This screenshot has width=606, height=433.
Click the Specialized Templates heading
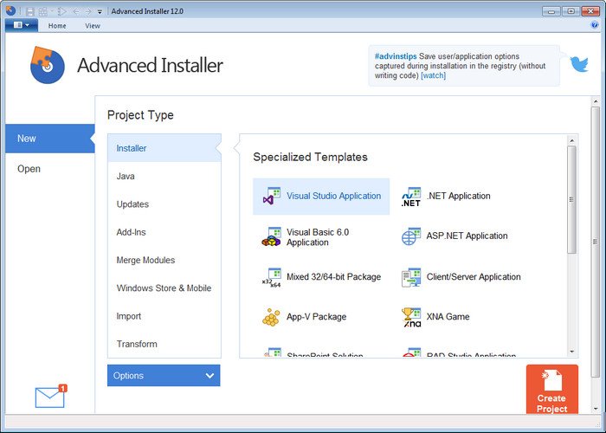click(x=310, y=157)
